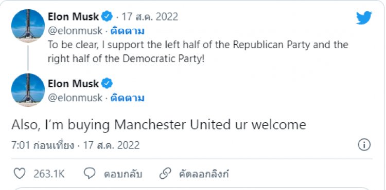
Task: Open Elon Musk name in first tweet
Action: (x=74, y=17)
